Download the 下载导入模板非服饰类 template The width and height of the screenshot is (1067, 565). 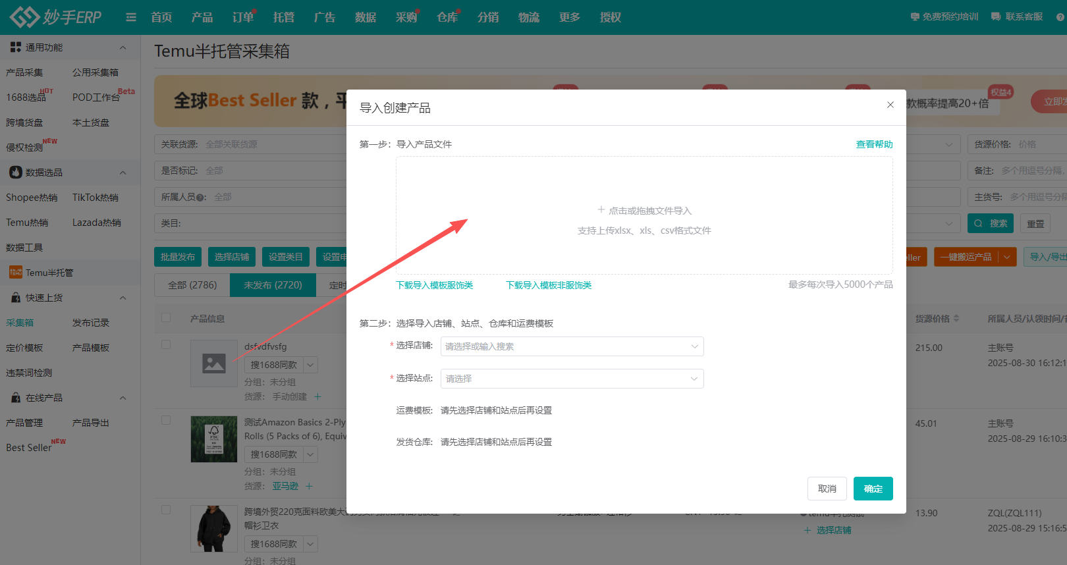point(549,285)
